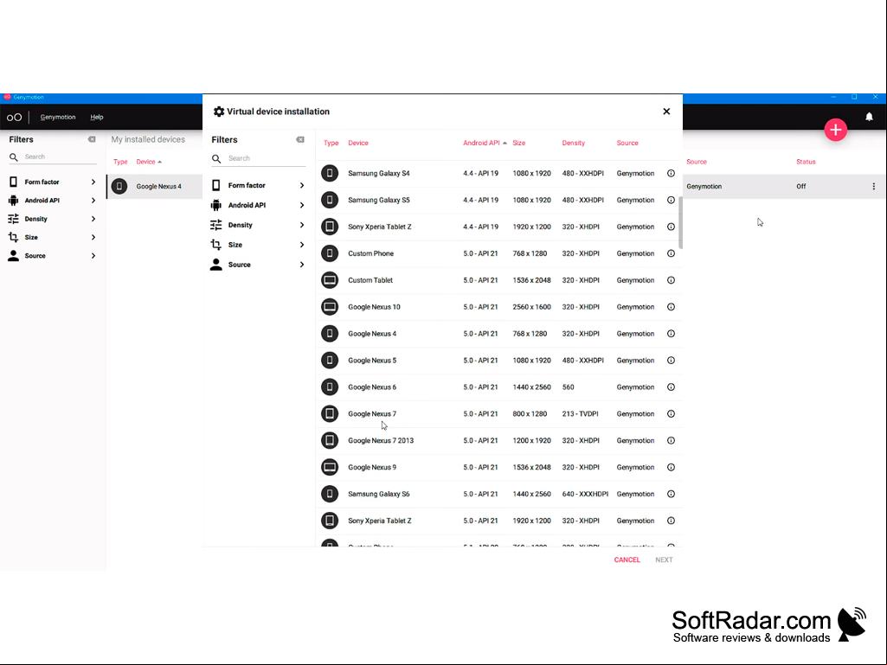887x665 pixels.
Task: Sort dialog list by Type column
Action: pyautogui.click(x=331, y=143)
